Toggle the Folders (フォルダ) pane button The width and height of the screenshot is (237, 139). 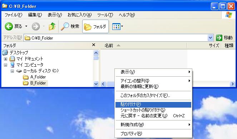coord(95,26)
